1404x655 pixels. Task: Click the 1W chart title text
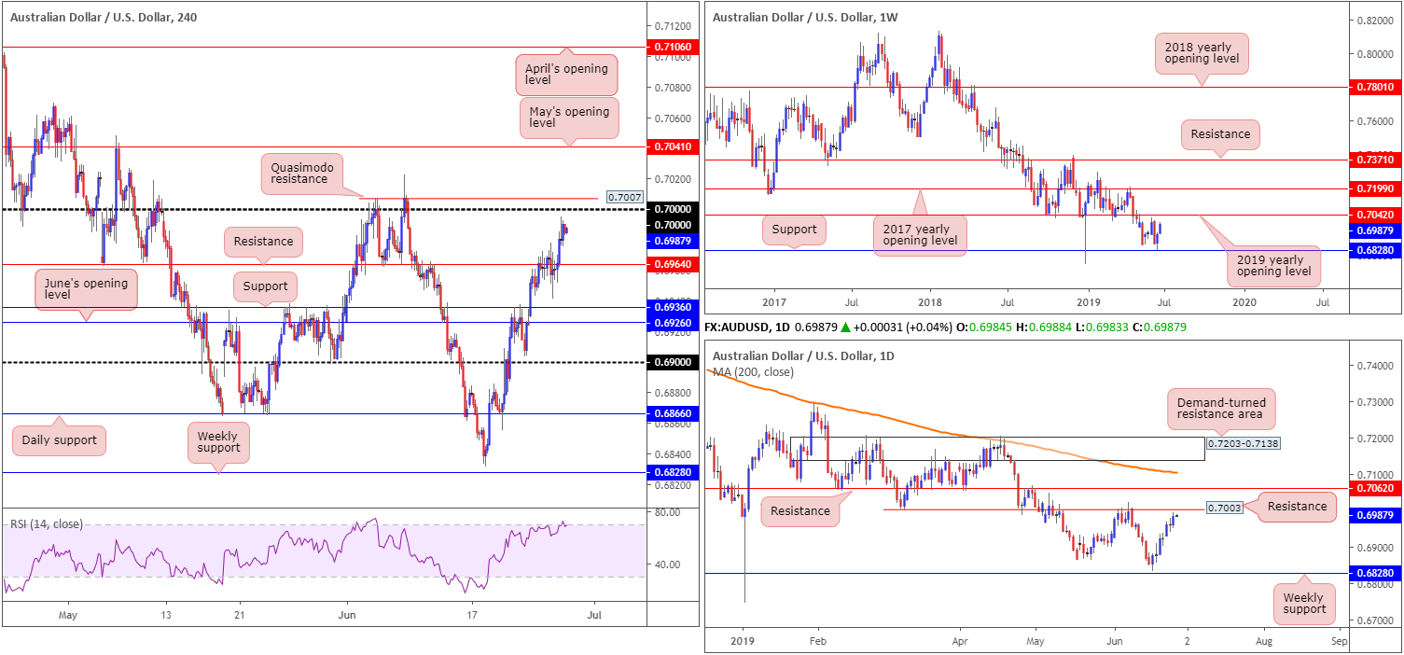point(803,17)
